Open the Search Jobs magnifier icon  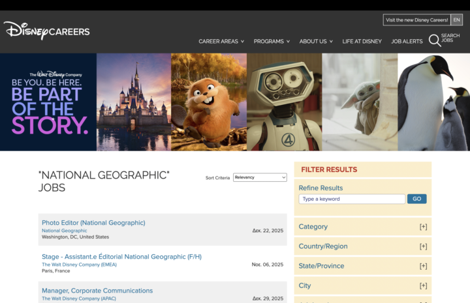435,40
